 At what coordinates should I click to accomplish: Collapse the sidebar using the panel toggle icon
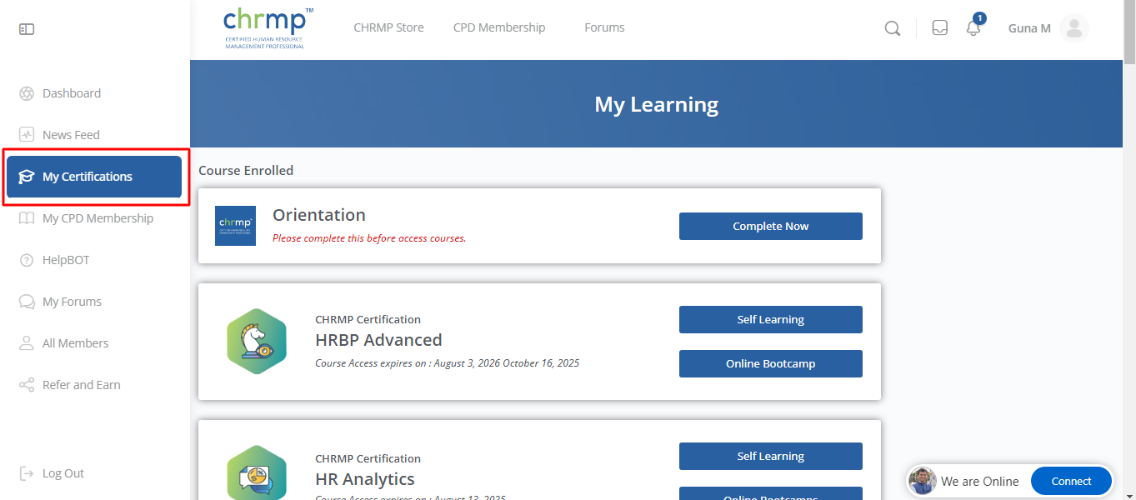coord(27,29)
